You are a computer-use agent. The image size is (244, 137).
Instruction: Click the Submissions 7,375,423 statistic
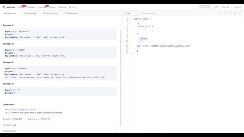click(x=39, y=119)
